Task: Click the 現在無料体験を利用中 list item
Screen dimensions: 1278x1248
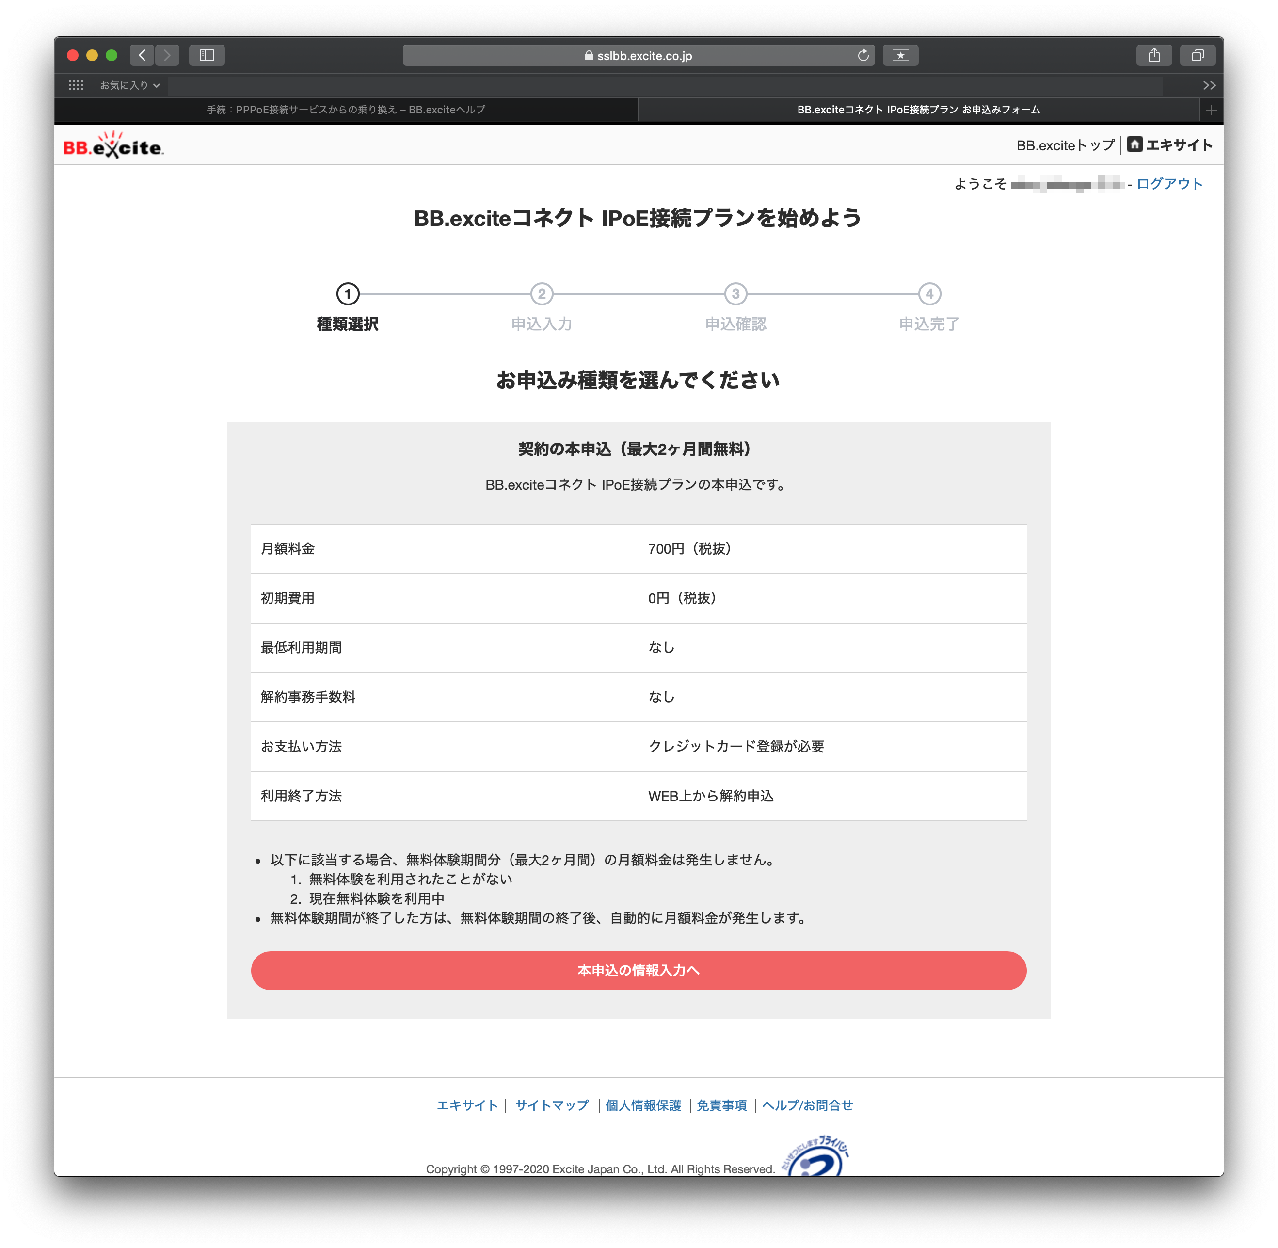Action: [x=376, y=898]
